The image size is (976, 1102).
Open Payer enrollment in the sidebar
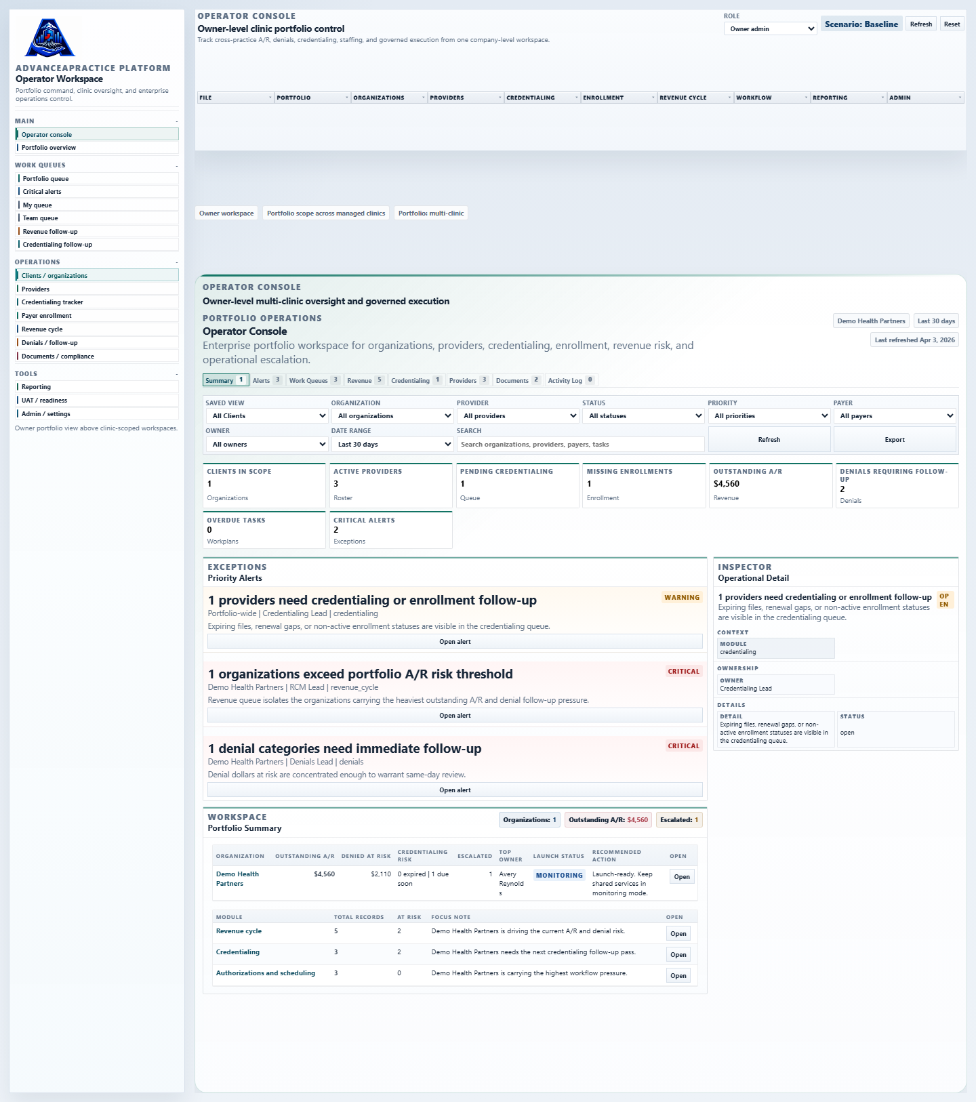97,316
